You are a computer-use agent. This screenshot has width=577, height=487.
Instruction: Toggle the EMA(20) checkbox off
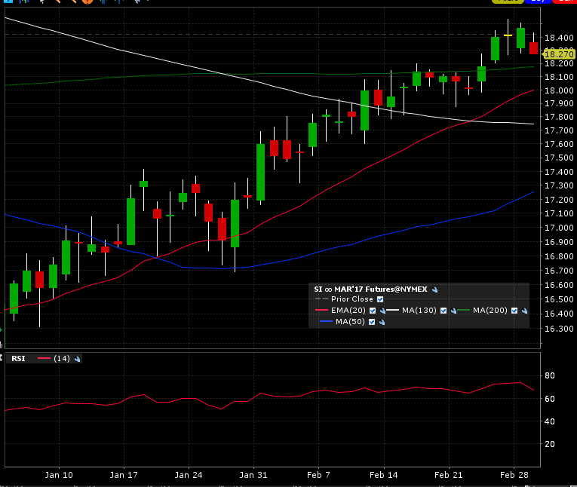[373, 311]
